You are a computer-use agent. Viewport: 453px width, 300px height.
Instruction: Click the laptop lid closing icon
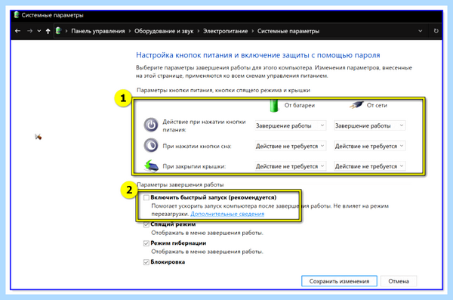tap(152, 165)
